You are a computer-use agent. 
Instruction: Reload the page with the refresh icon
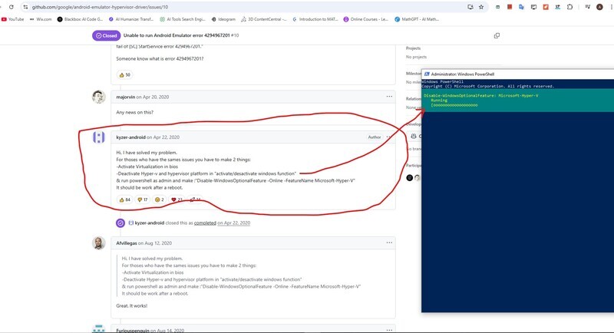click(x=12, y=7)
